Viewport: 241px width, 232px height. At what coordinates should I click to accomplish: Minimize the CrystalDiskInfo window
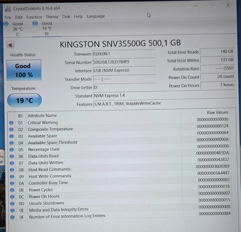(196, 6)
